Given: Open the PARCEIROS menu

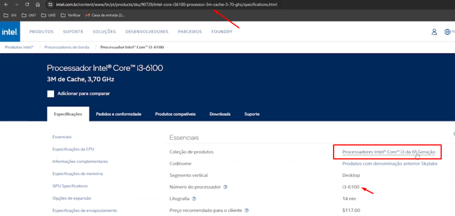Looking at the screenshot, I should [190, 32].
